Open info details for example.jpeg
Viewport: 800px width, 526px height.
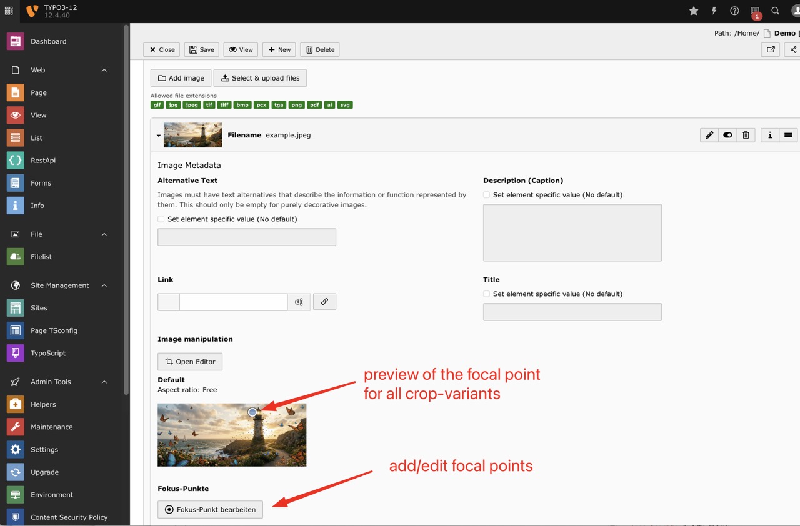coord(769,135)
